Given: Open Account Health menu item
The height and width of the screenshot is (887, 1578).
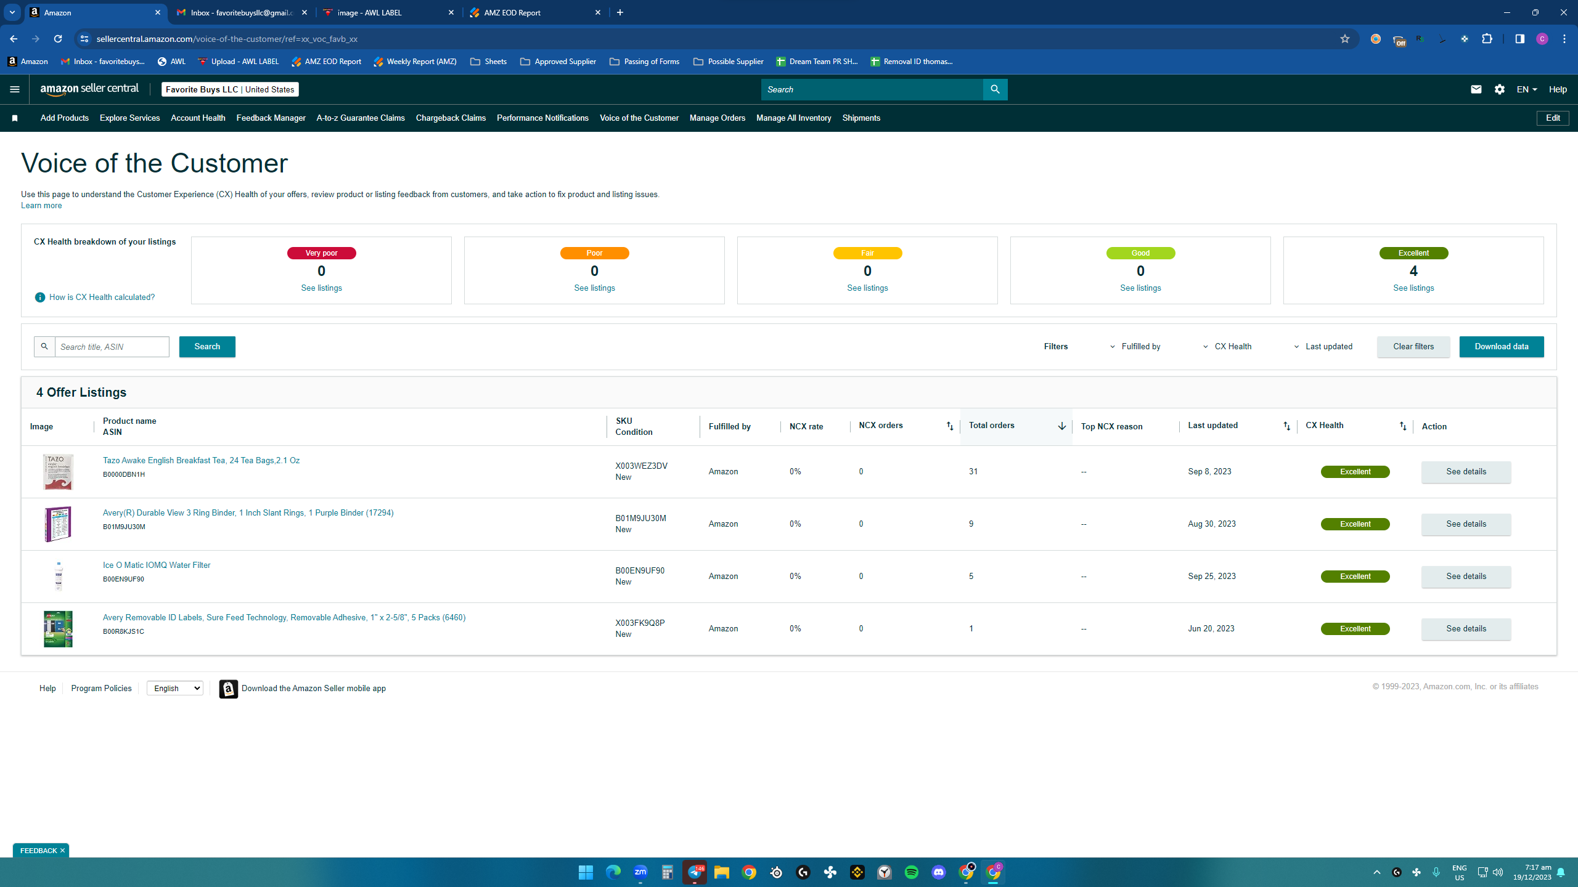Looking at the screenshot, I should click(x=198, y=118).
